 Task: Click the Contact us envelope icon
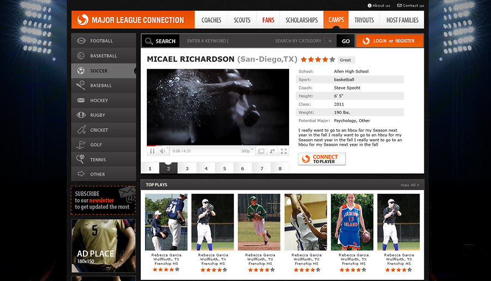399,5
